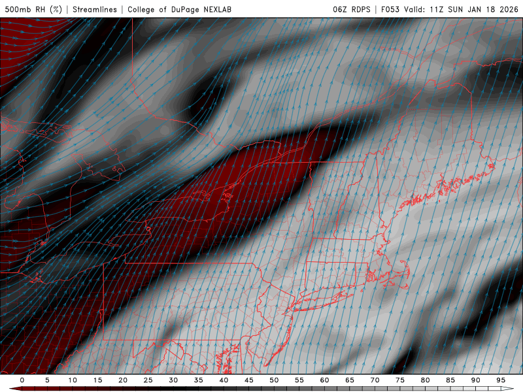This screenshot has height=392, width=523.
Task: Click the color scale label "90"
Action: (x=475, y=380)
